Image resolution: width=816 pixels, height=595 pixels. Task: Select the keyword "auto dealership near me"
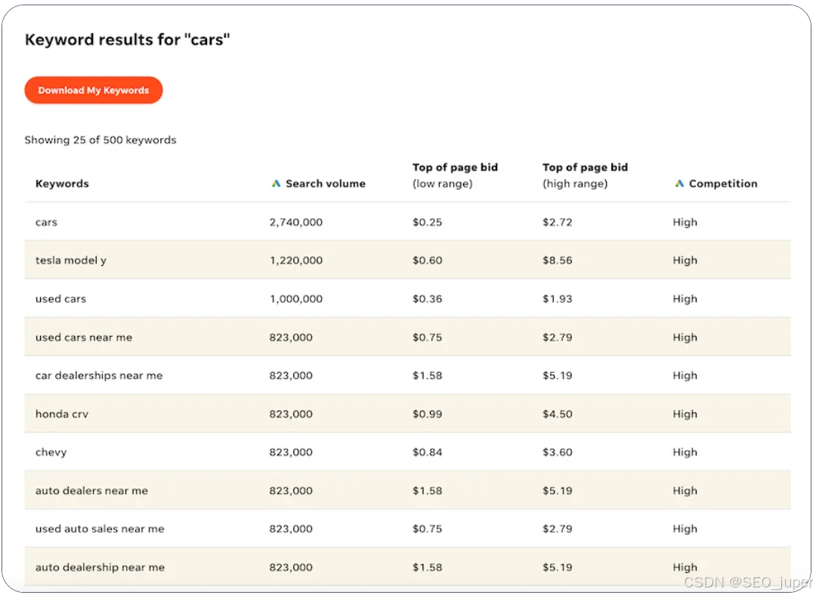pos(100,567)
